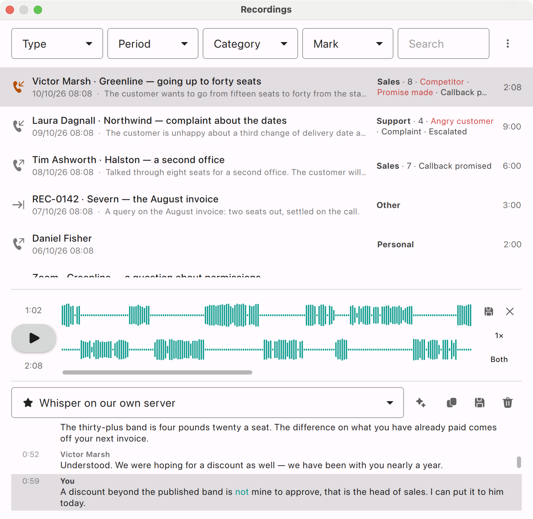Click the thirty-plus band transcript line

pyautogui.click(x=278, y=433)
